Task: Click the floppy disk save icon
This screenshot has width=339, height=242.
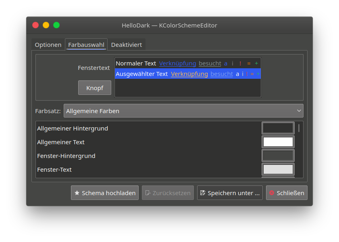Action: 203,193
